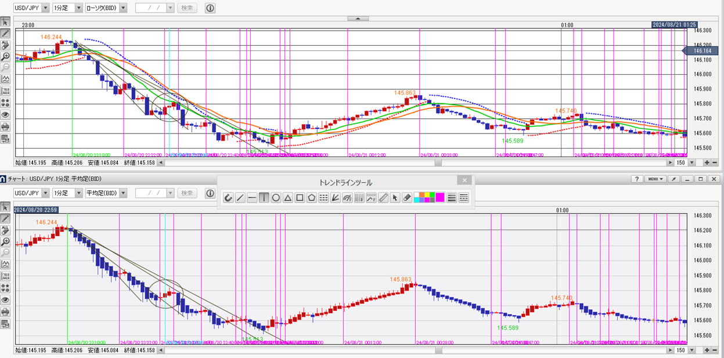Click the ruler measurement tool
This screenshot has height=358, width=724.
(x=383, y=198)
